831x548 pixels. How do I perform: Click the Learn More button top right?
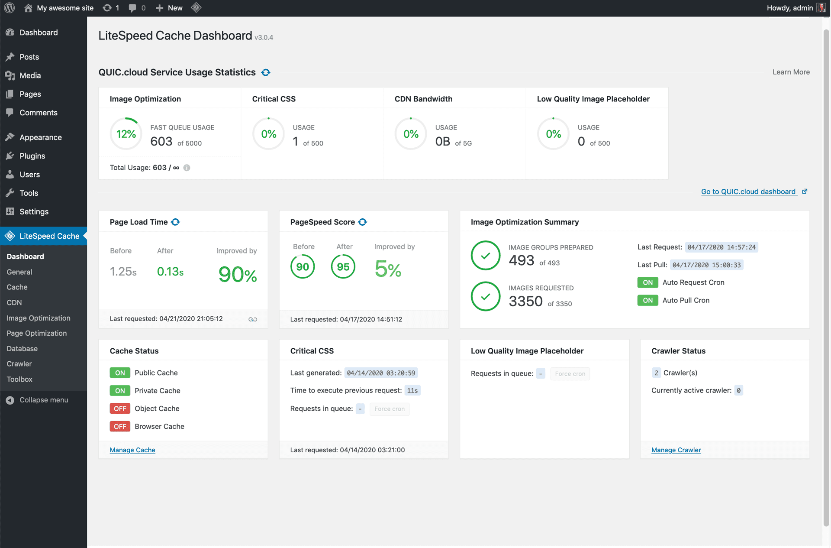[x=791, y=72]
